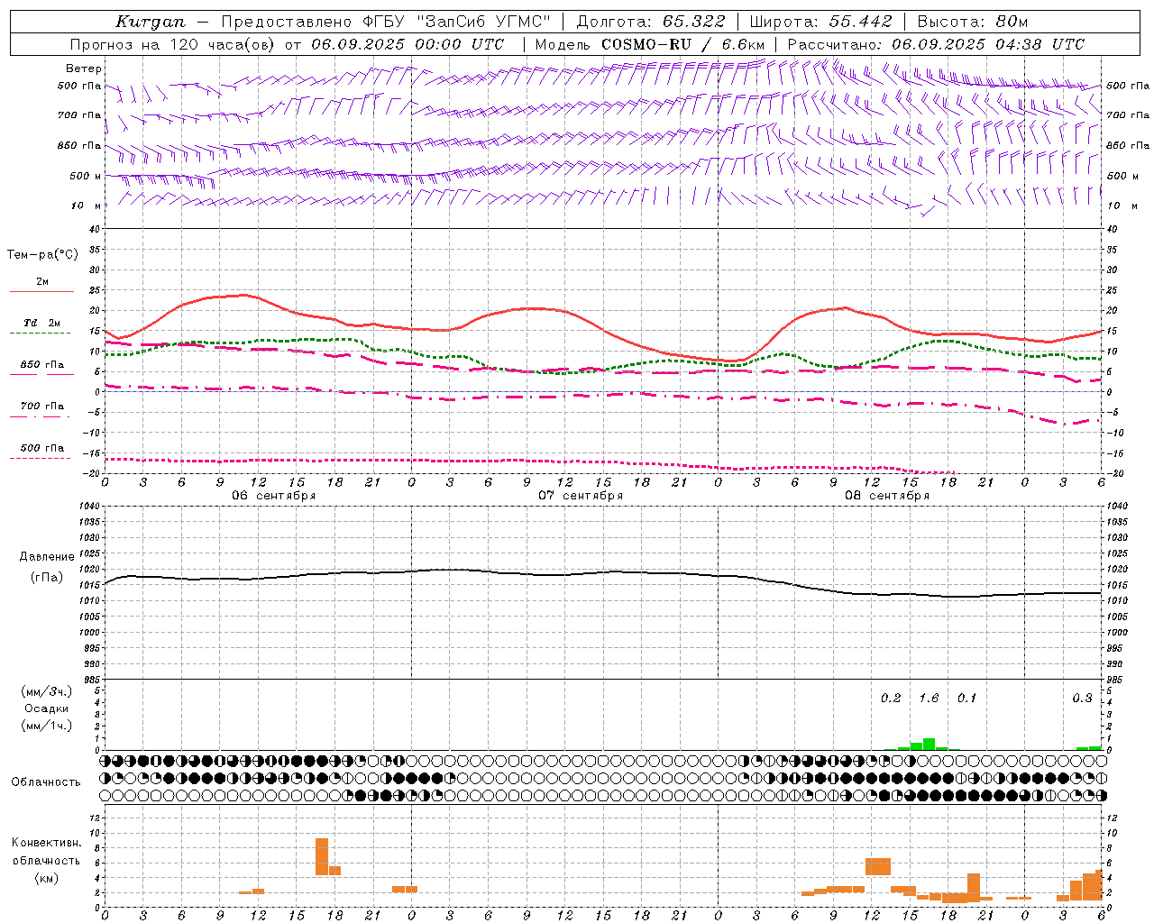Click the 'Высота: 80м' header text
Screen dimensions: 1154x923
click(973, 22)
